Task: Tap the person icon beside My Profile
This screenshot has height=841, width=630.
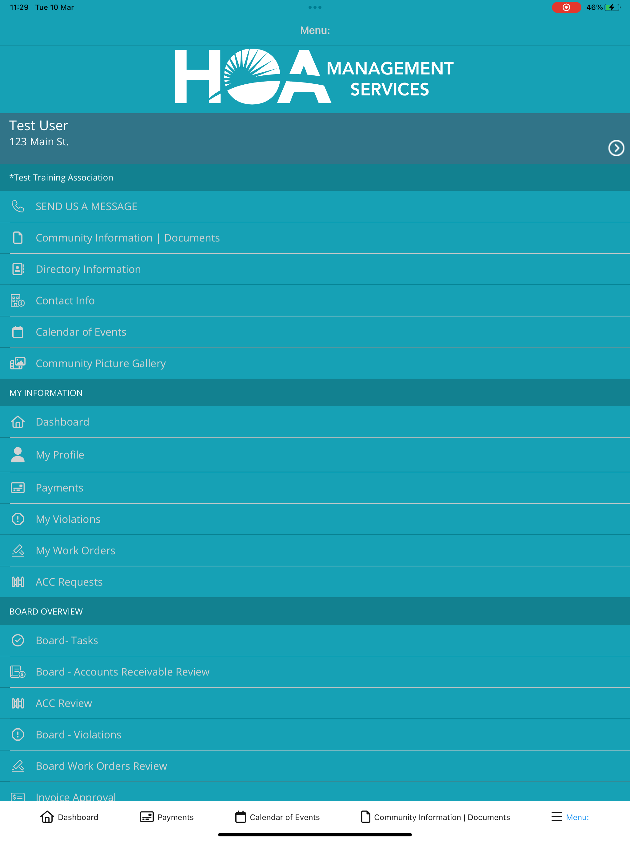Action: 18,455
